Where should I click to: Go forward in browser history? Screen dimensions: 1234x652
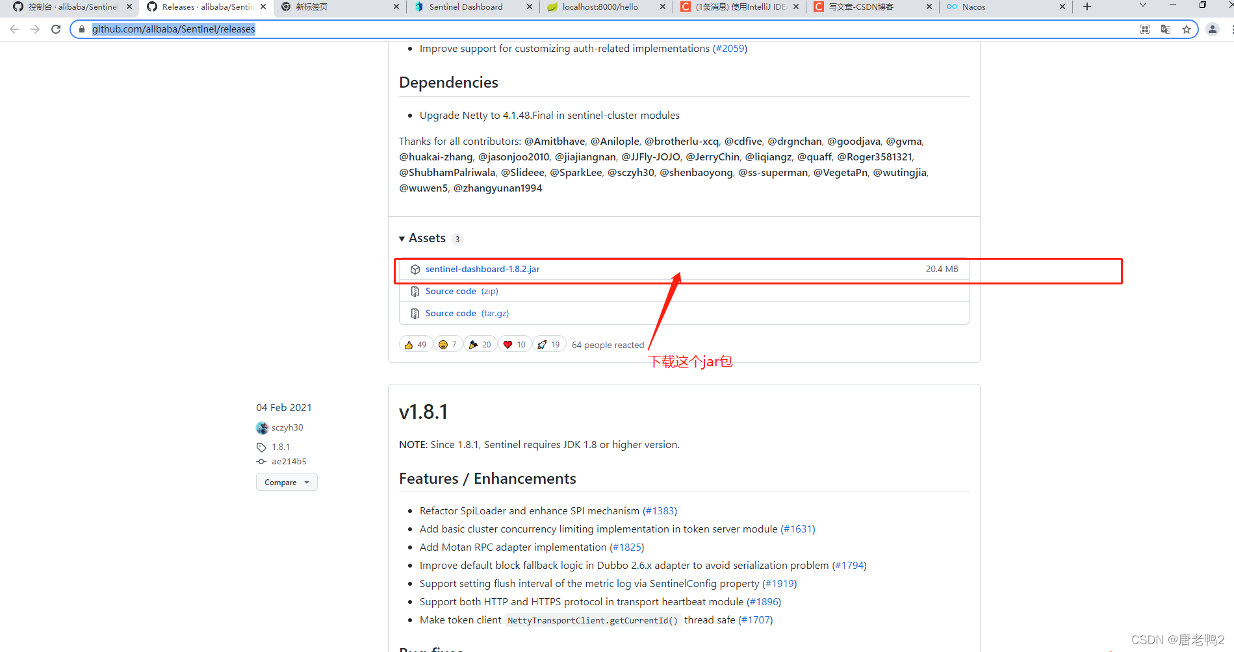35,29
